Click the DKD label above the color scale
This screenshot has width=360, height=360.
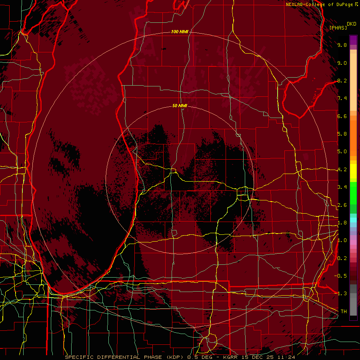(x=351, y=24)
